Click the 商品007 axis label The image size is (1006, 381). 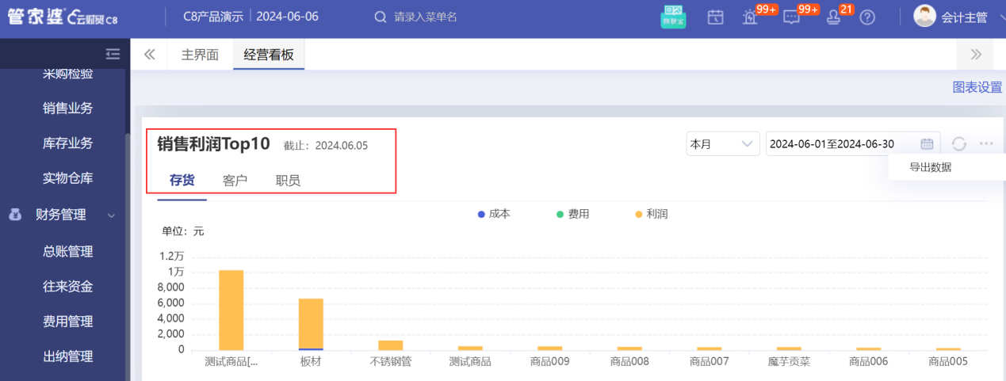[710, 361]
